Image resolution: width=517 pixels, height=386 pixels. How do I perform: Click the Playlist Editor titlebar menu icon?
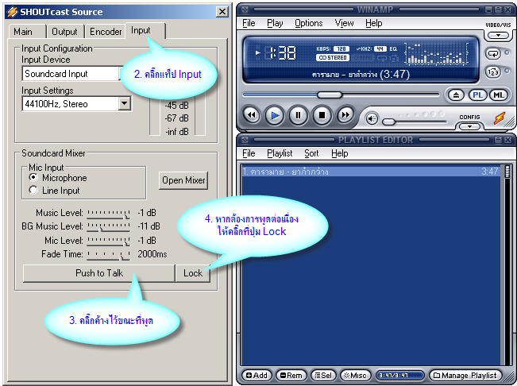pos(245,140)
